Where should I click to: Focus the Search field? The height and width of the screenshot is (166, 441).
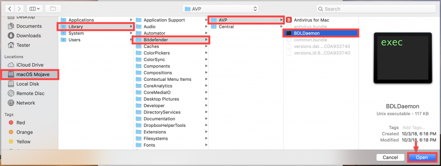click(376, 9)
